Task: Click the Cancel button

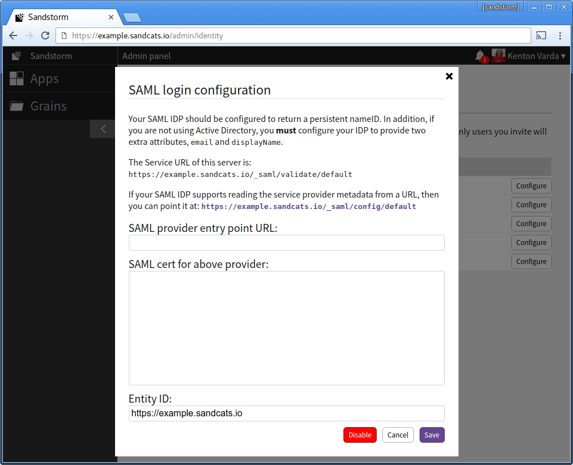Action: (398, 435)
